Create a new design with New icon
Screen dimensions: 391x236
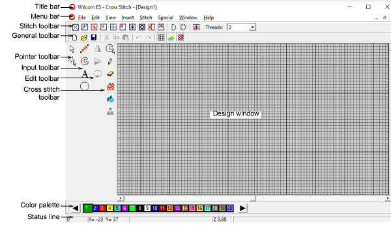[74, 37]
